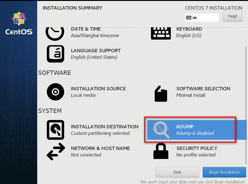Click the SOFTWARE section heading
This screenshot has width=248, height=184.
[55, 73]
